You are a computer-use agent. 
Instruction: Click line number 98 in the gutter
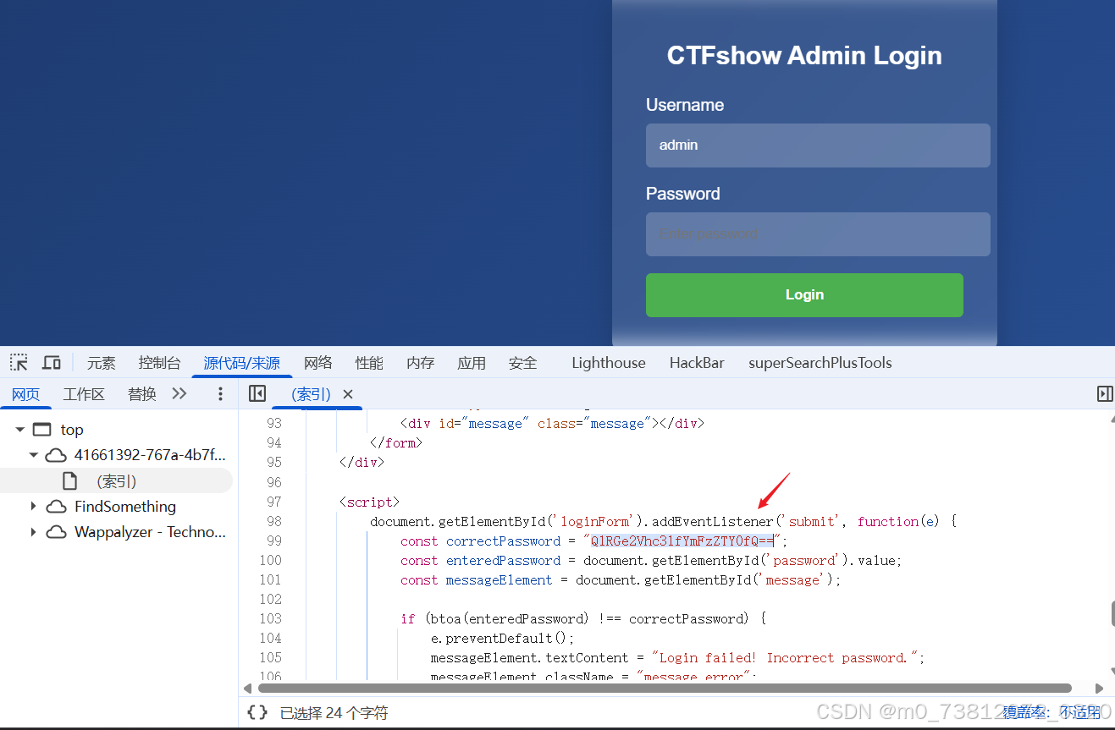coord(273,522)
